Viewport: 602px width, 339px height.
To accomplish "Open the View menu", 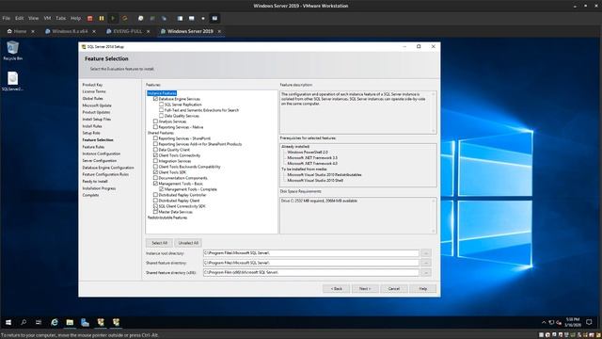I will click(x=34, y=18).
